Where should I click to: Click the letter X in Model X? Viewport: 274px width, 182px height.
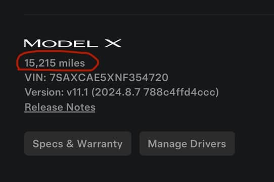[x=113, y=43]
